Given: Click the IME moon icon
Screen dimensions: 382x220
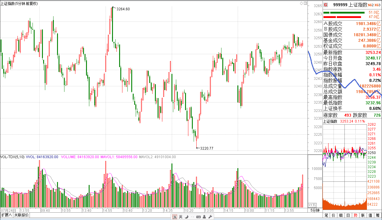Looking at the screenshot, I should point(187,217).
